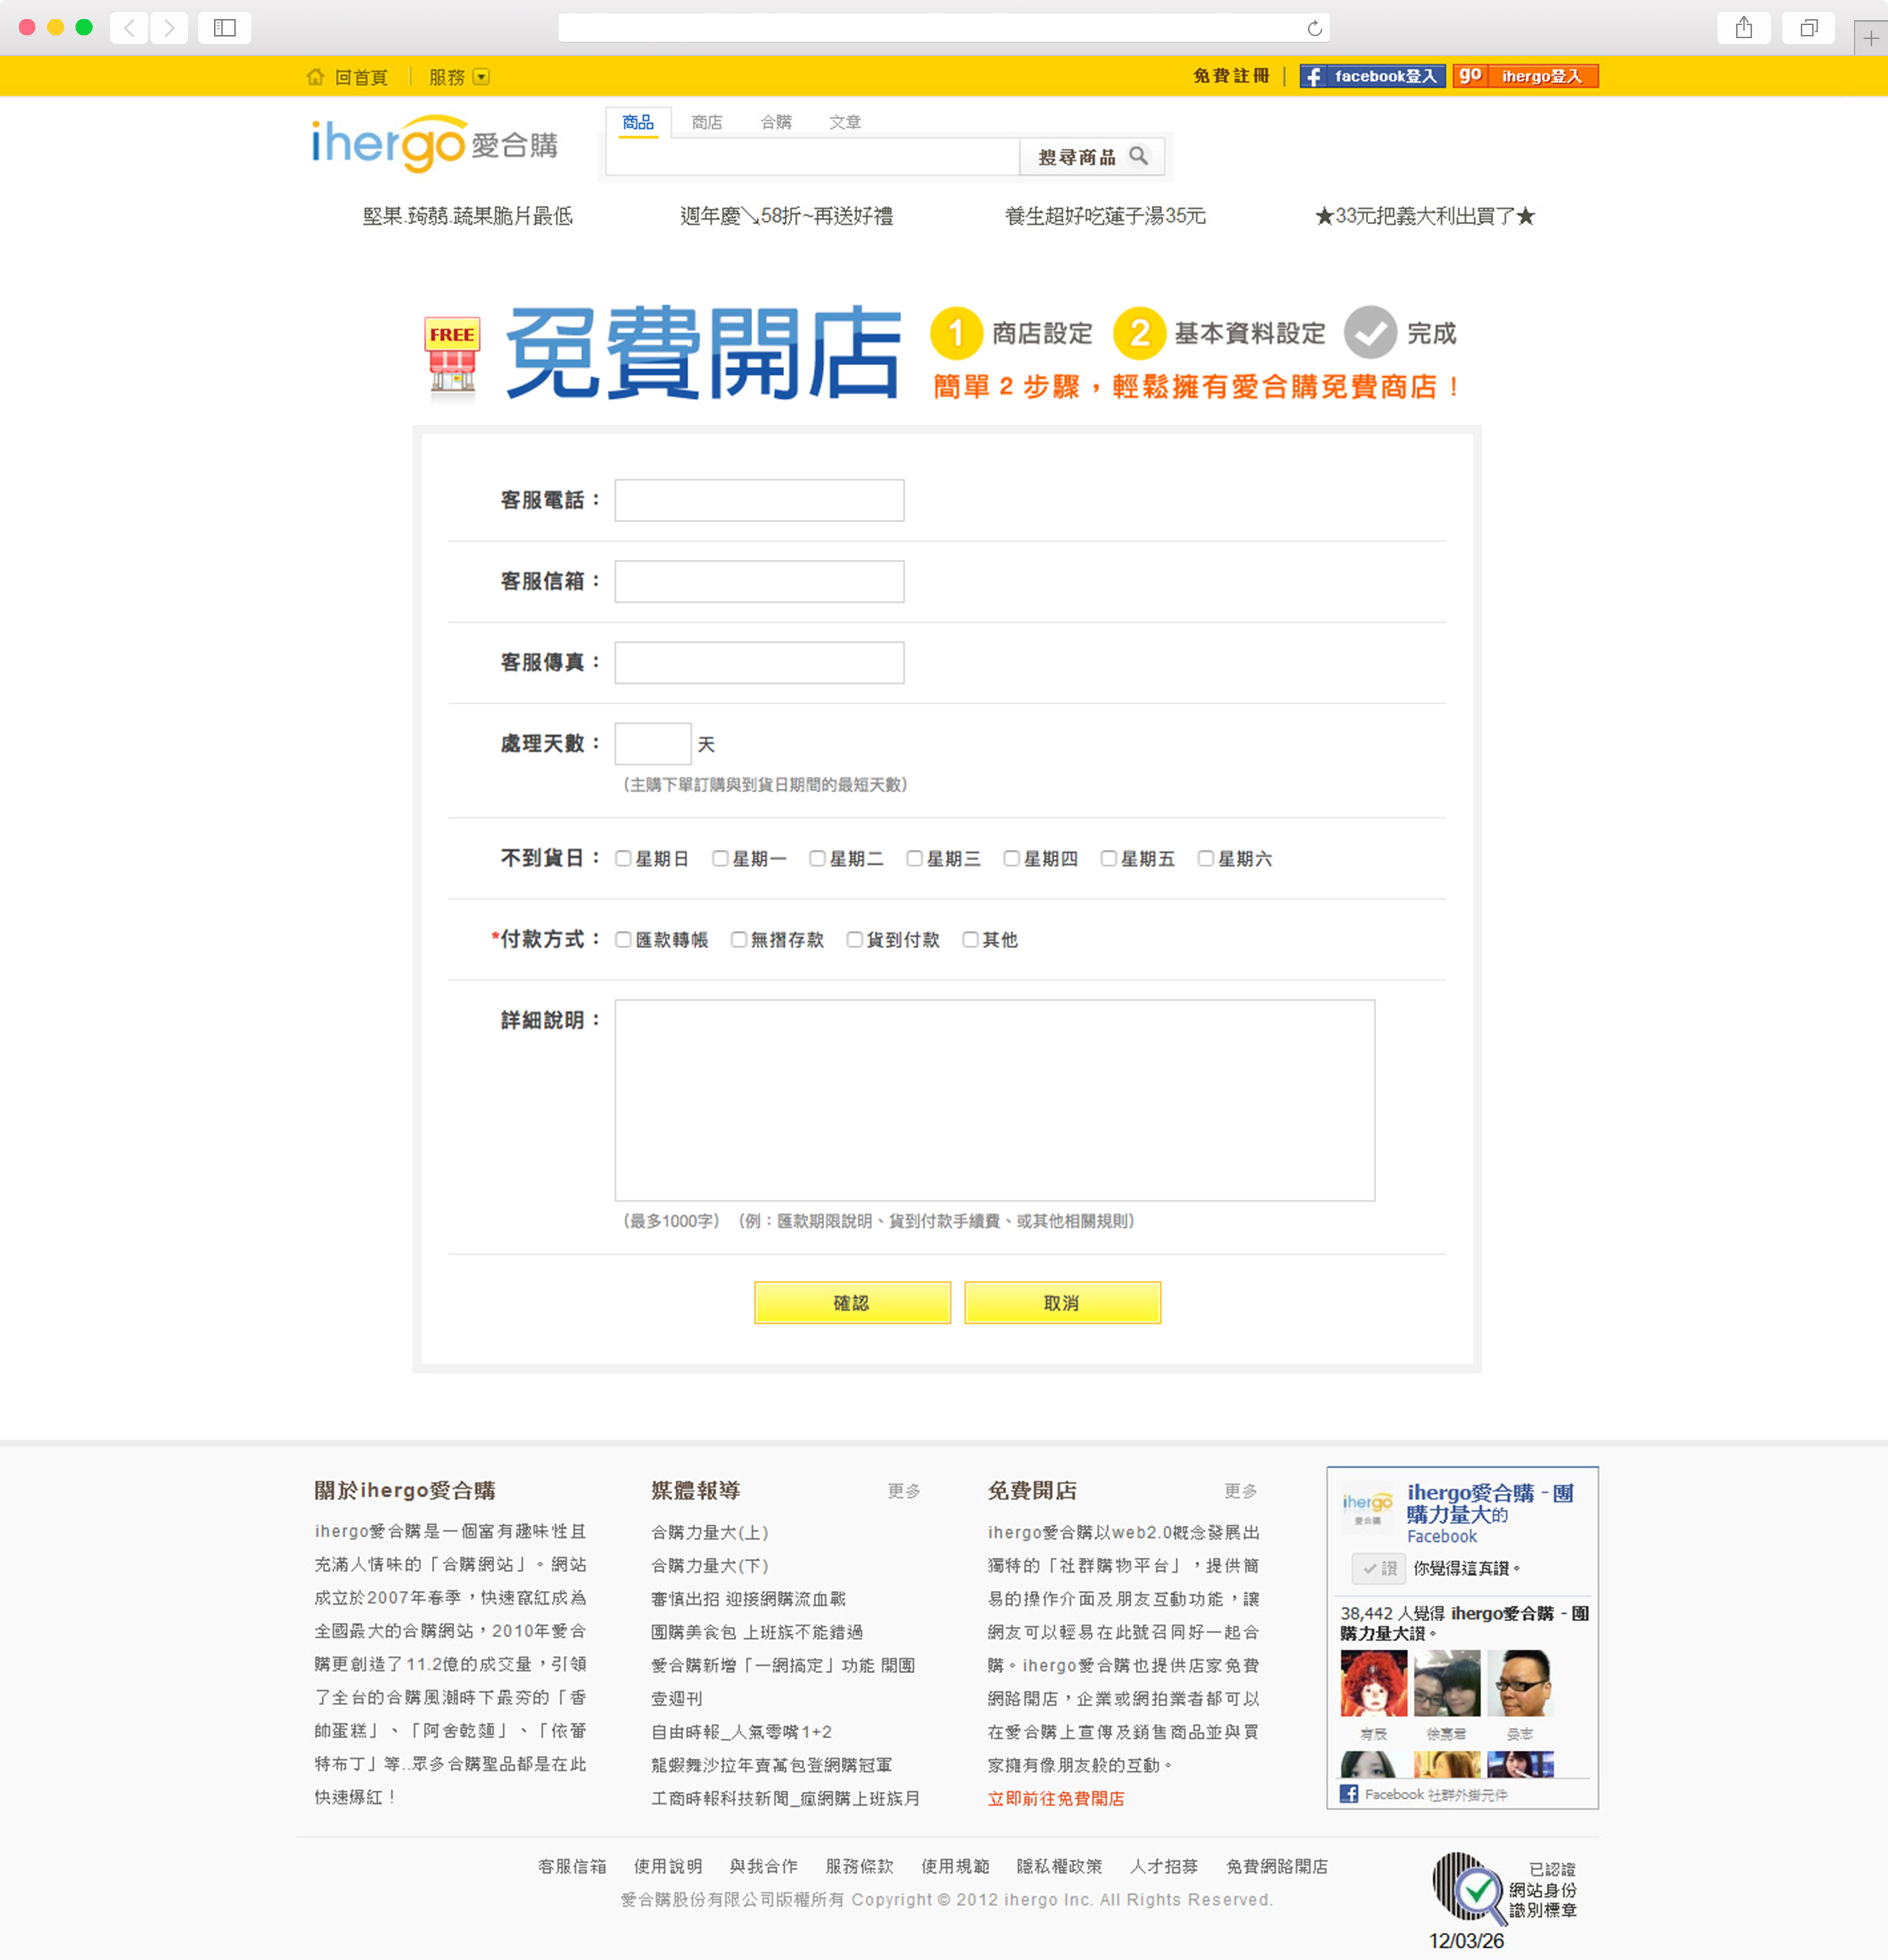Click the search magnifier icon
1888x1960 pixels.
point(1138,156)
